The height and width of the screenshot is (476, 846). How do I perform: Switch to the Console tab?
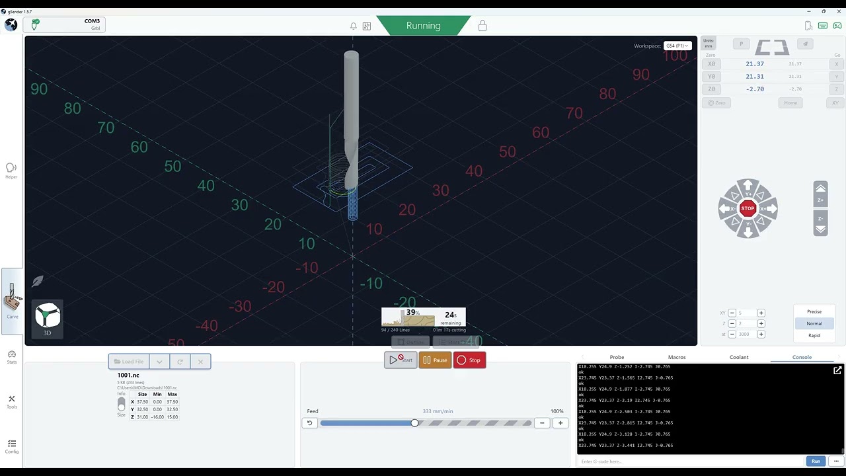coord(802,357)
